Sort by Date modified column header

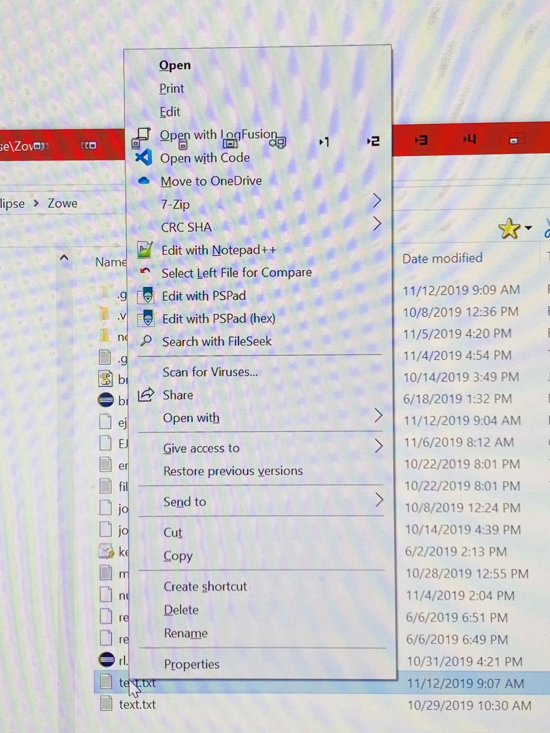click(x=442, y=258)
